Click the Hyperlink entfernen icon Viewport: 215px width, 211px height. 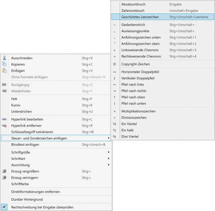(4, 126)
